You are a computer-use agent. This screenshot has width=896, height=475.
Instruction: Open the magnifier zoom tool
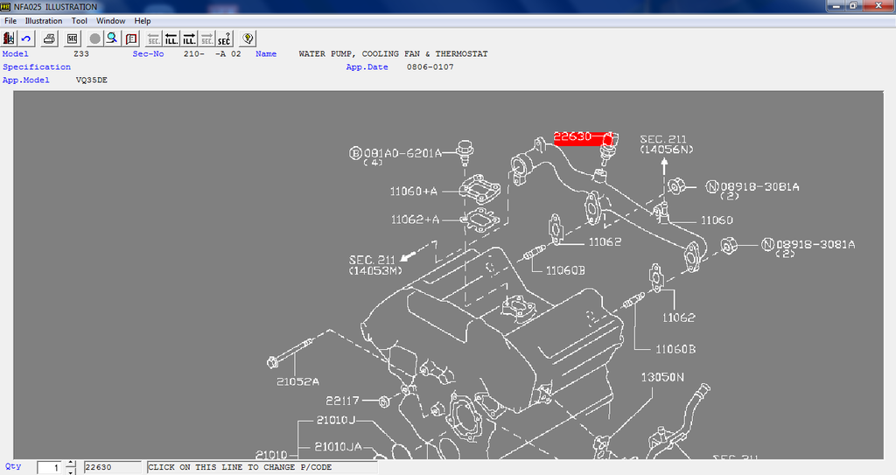pyautogui.click(x=112, y=38)
